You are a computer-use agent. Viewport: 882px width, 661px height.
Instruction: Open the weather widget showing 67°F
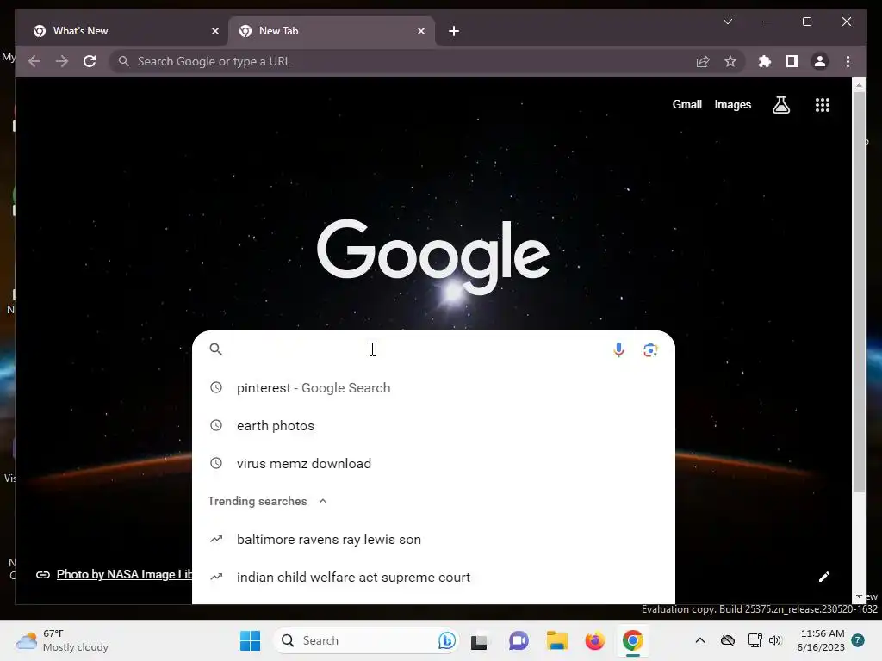pos(62,640)
